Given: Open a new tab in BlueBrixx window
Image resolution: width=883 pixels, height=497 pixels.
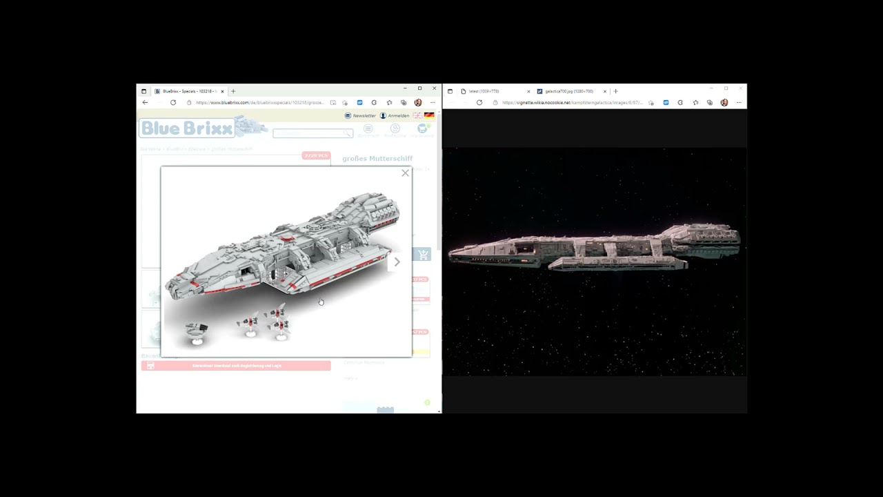Looking at the screenshot, I should 233,91.
